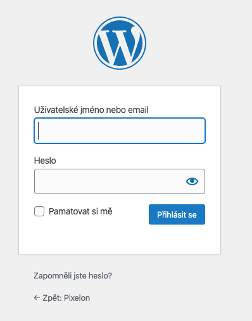The height and width of the screenshot is (321, 252).
Task: Place cursor in the username text box
Action: click(120, 131)
